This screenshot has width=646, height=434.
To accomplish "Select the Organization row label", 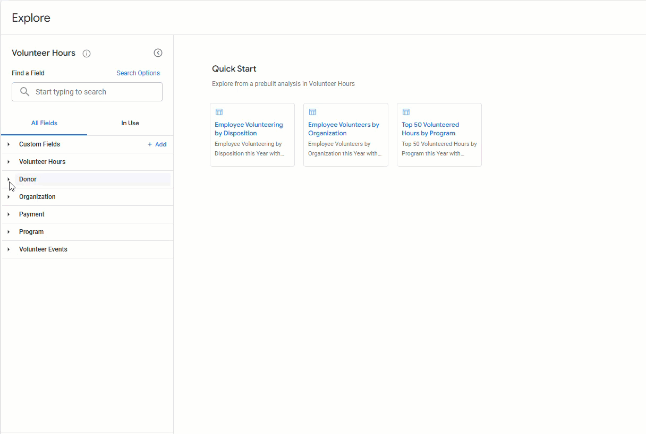I will 37,197.
